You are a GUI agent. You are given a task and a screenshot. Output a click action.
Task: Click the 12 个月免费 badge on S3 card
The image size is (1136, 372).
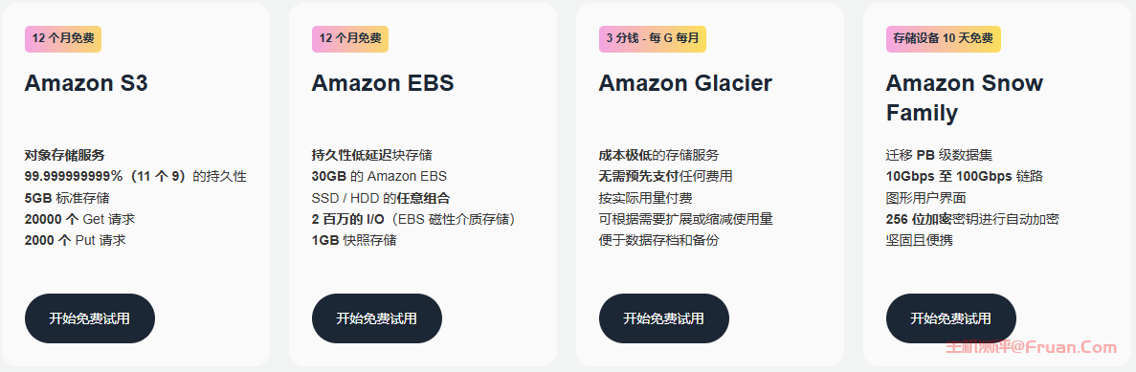pyautogui.click(x=63, y=39)
